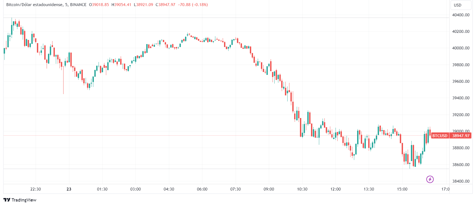Click the low value L38921.09
Viewport: 476px width, 206px height.
click(143, 5)
